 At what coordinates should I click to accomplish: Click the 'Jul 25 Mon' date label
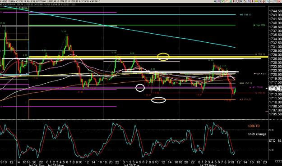tap(56, 165)
